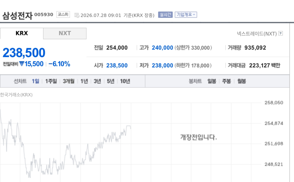The width and height of the screenshot is (294, 182).
Task: Show the 주봉 weekly candle chart
Action: click(x=227, y=81)
